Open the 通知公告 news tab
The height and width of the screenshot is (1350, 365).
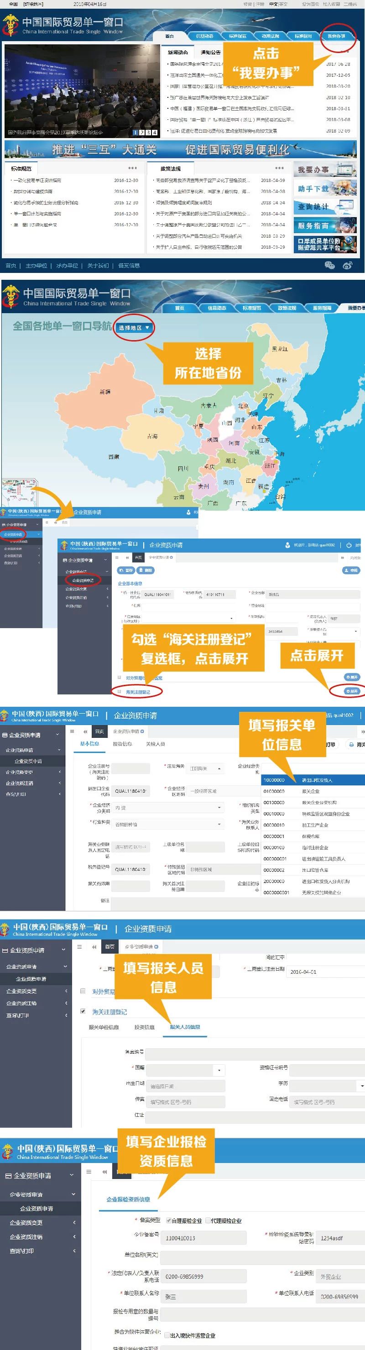point(210,53)
